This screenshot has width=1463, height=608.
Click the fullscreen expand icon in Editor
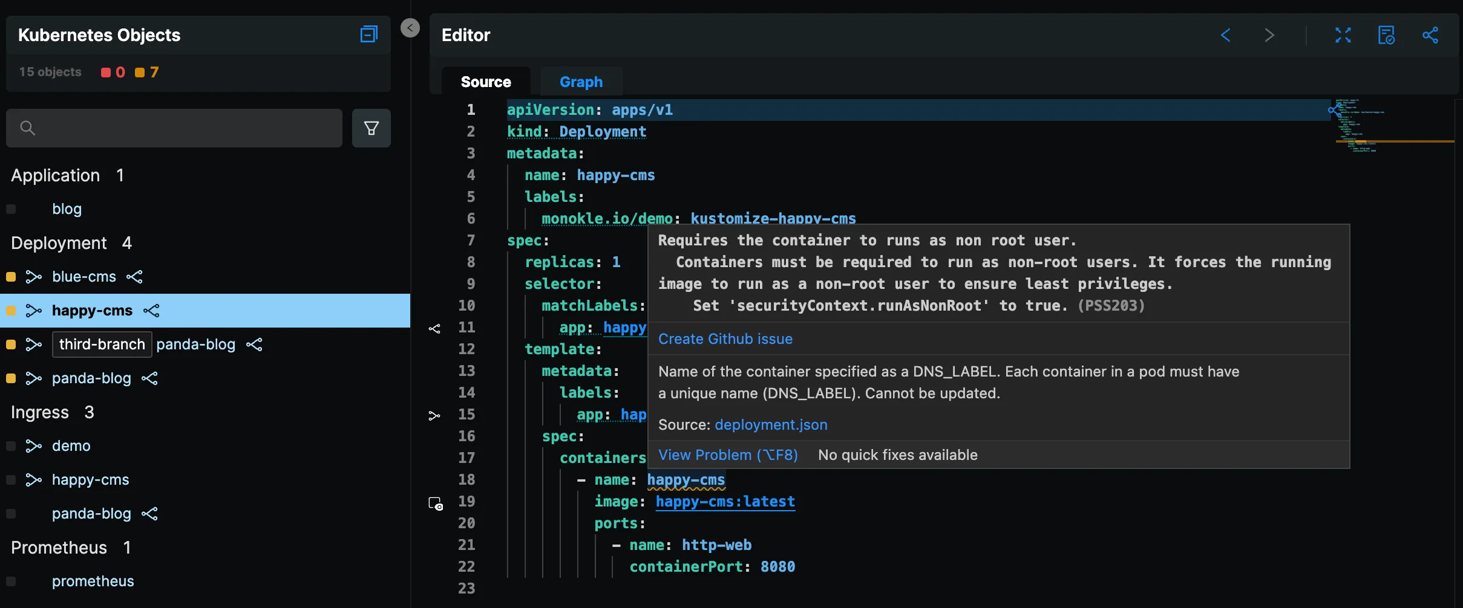click(1343, 35)
